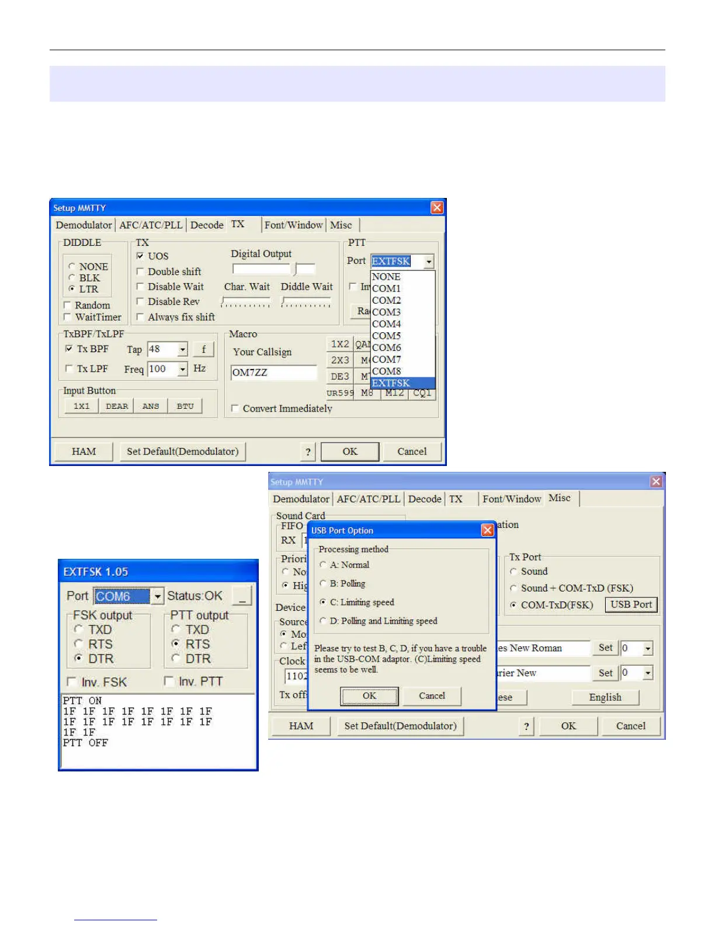Click the USB Port button

tap(631, 605)
